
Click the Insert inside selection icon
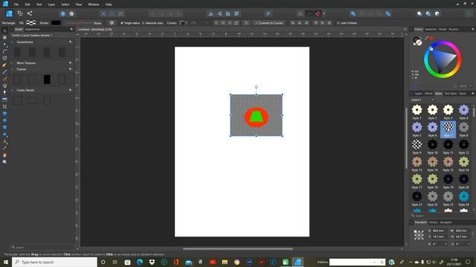click(437, 13)
